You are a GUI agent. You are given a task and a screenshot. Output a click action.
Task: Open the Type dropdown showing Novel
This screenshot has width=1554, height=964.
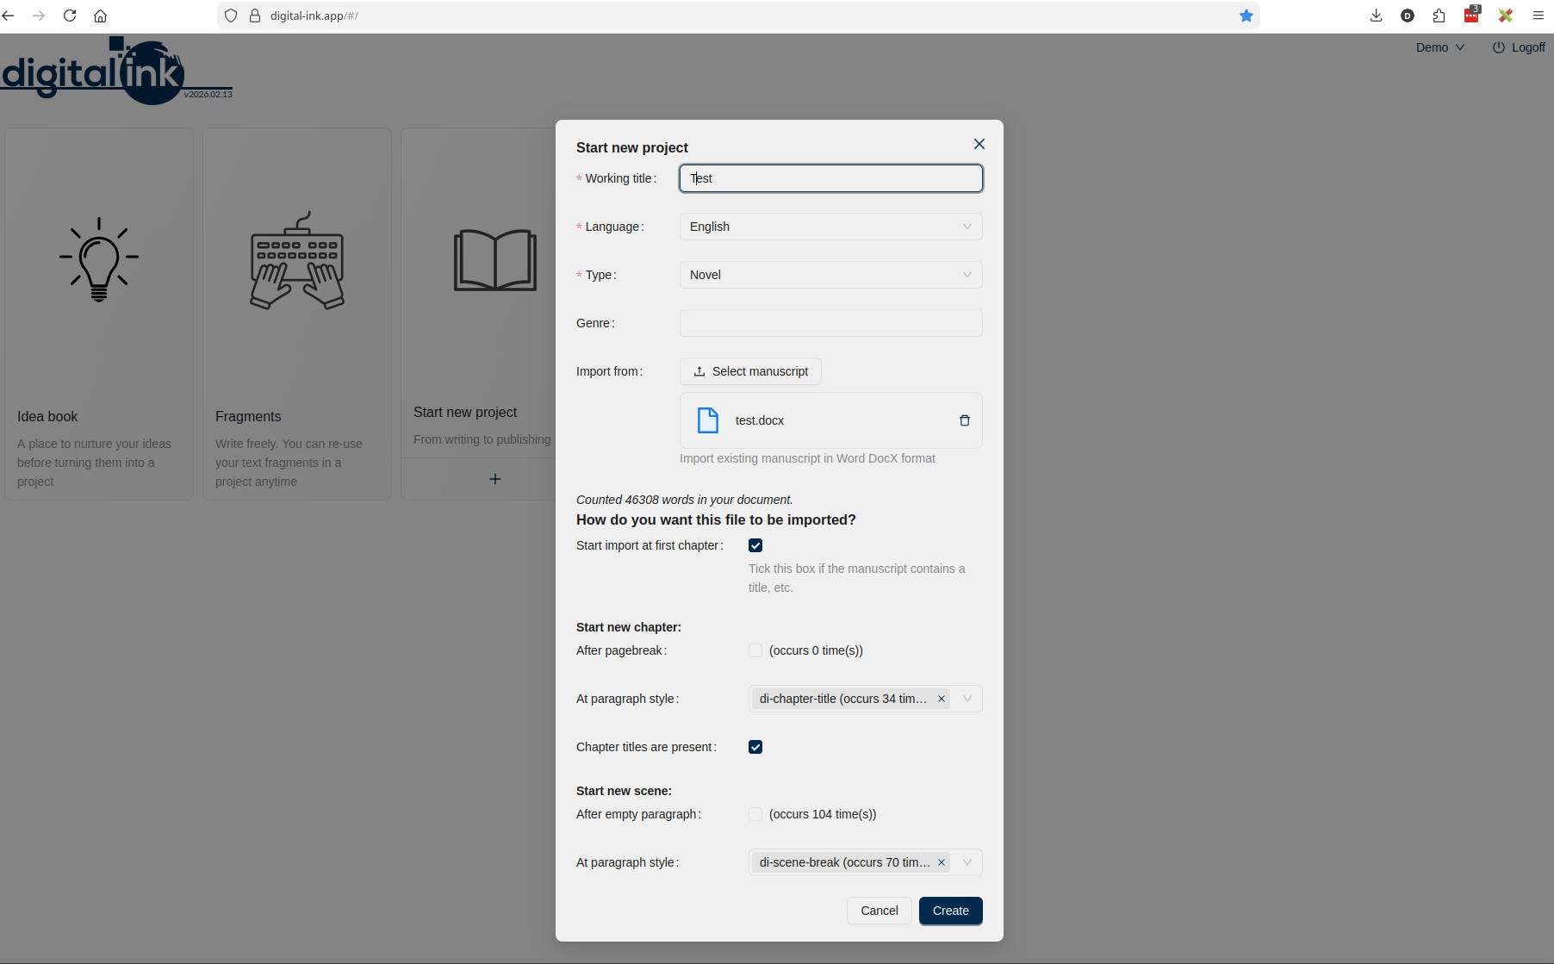(830, 274)
